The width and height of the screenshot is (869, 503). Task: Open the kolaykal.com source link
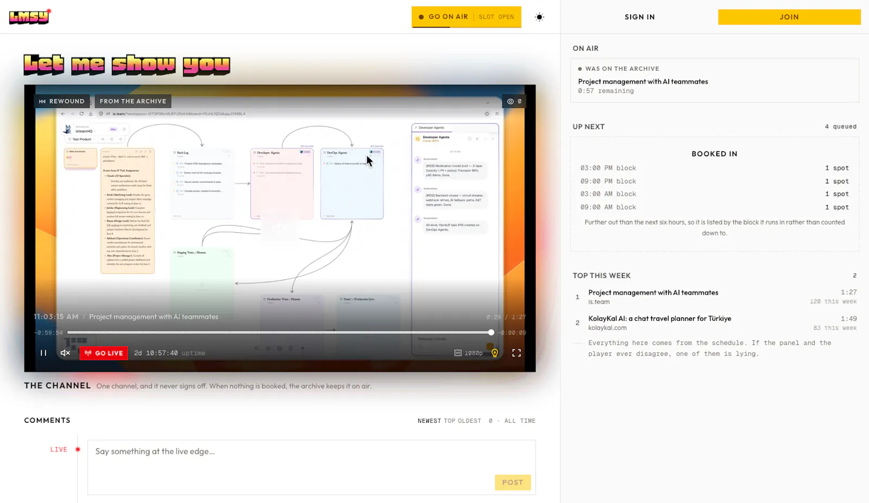(607, 328)
